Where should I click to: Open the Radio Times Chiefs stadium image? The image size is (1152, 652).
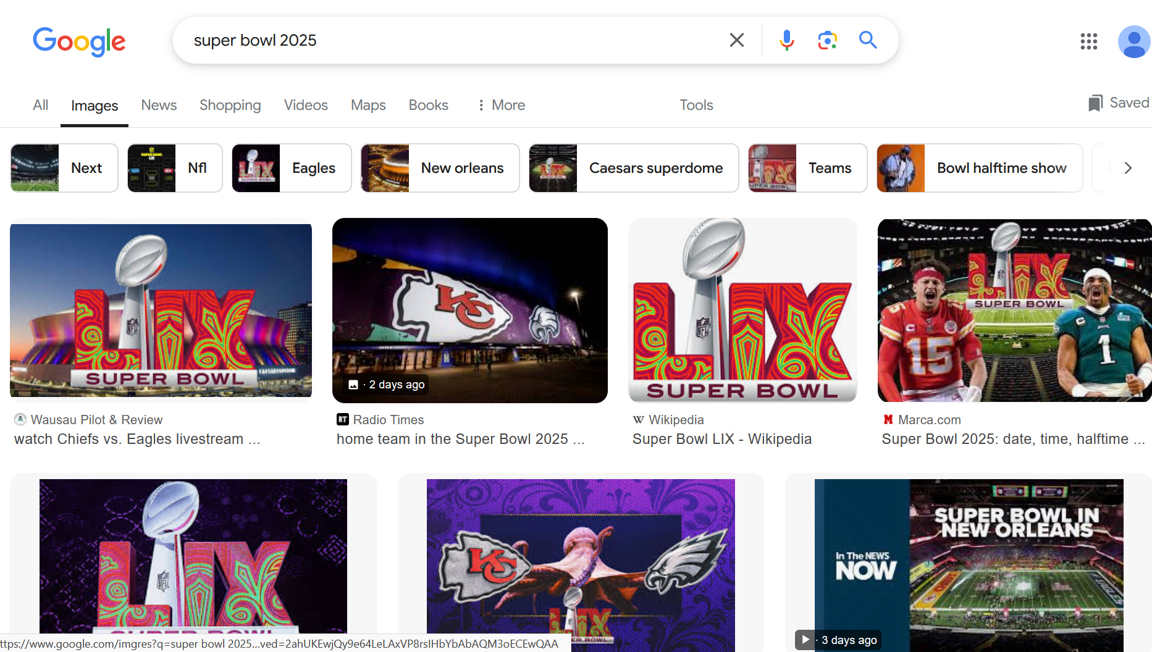point(469,311)
